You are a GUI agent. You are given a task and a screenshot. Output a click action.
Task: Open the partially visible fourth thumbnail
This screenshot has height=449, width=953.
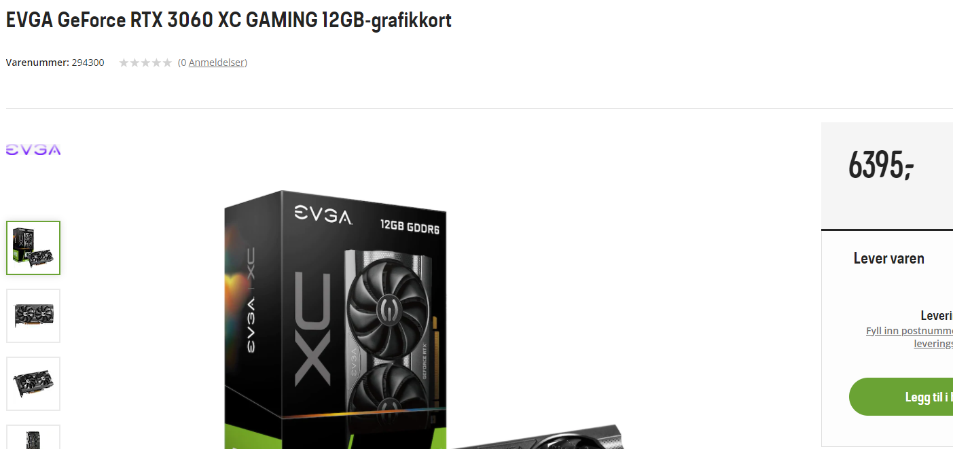(x=33, y=437)
